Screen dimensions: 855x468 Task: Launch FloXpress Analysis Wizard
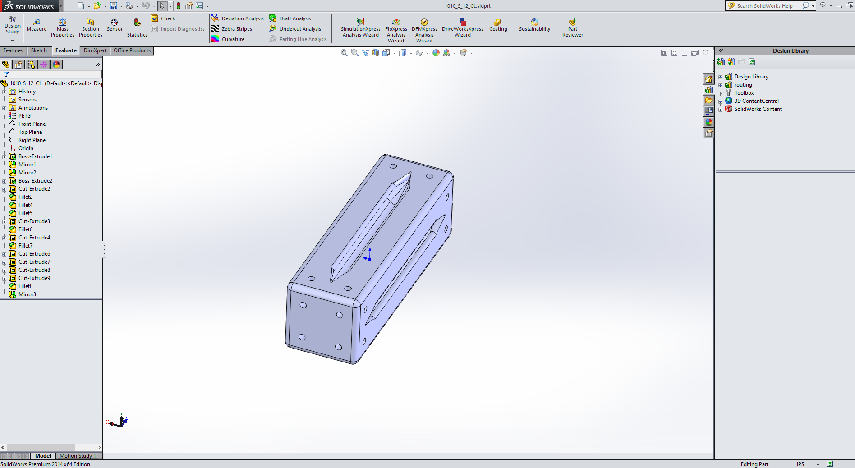click(x=396, y=31)
